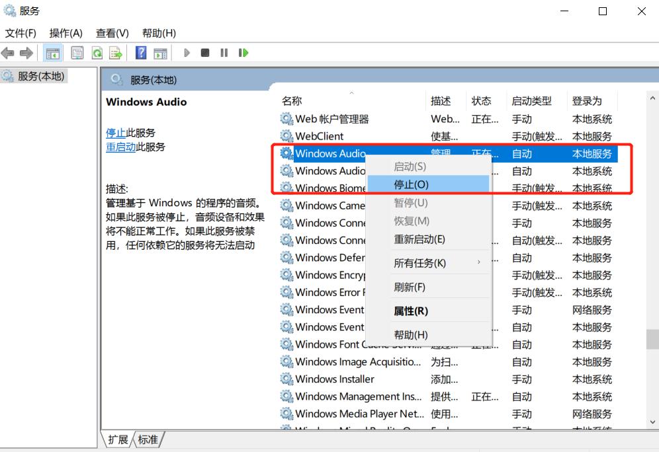
Task: Click 网络服务 in the Windows Event row
Action: 592,310
